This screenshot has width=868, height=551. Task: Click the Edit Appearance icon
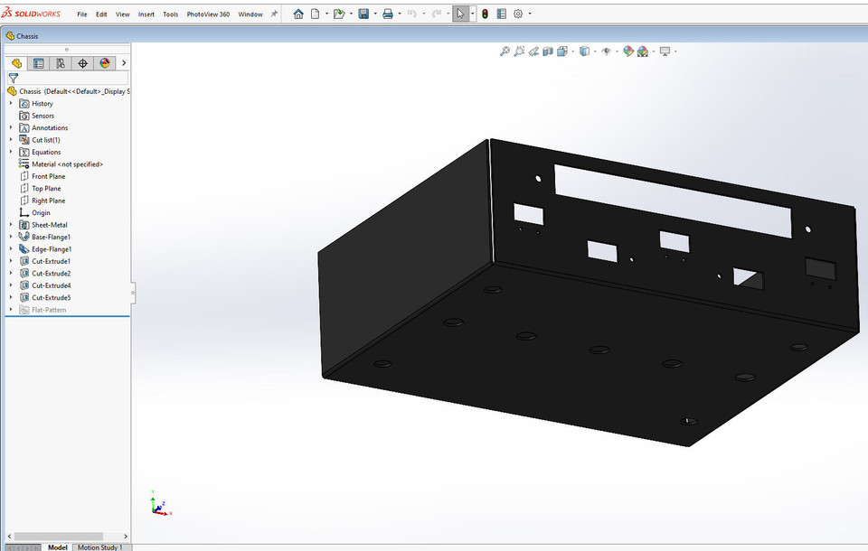(x=627, y=51)
